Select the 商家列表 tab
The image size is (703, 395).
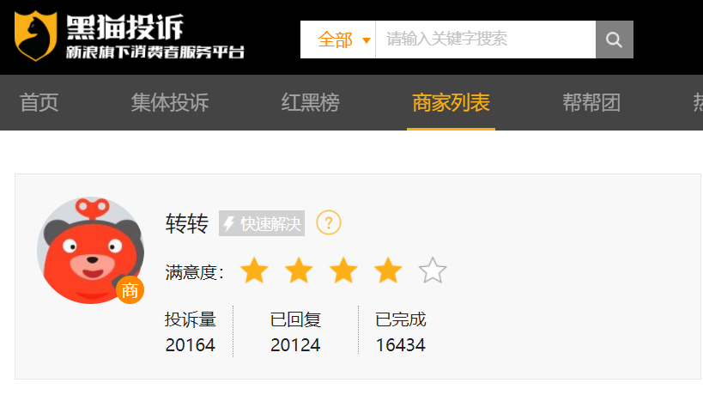pos(451,103)
